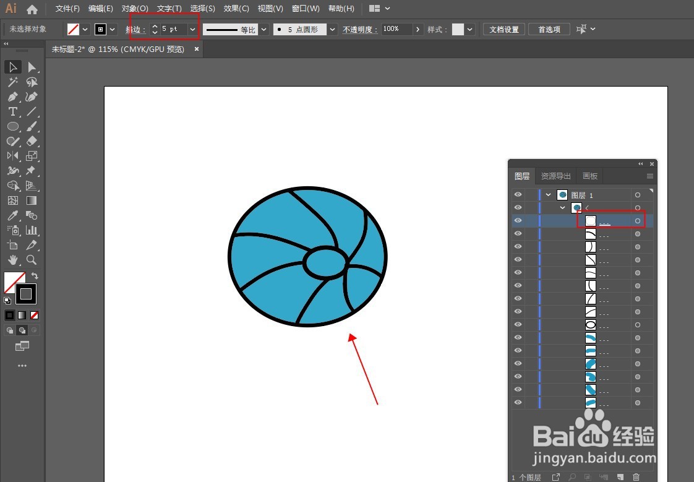
Task: Select the Lasso tool
Action: (32, 82)
